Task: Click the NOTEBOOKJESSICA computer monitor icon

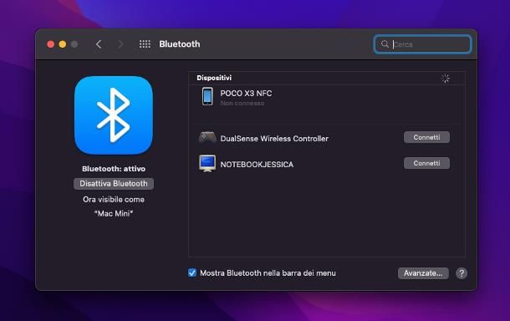Action: 207,163
